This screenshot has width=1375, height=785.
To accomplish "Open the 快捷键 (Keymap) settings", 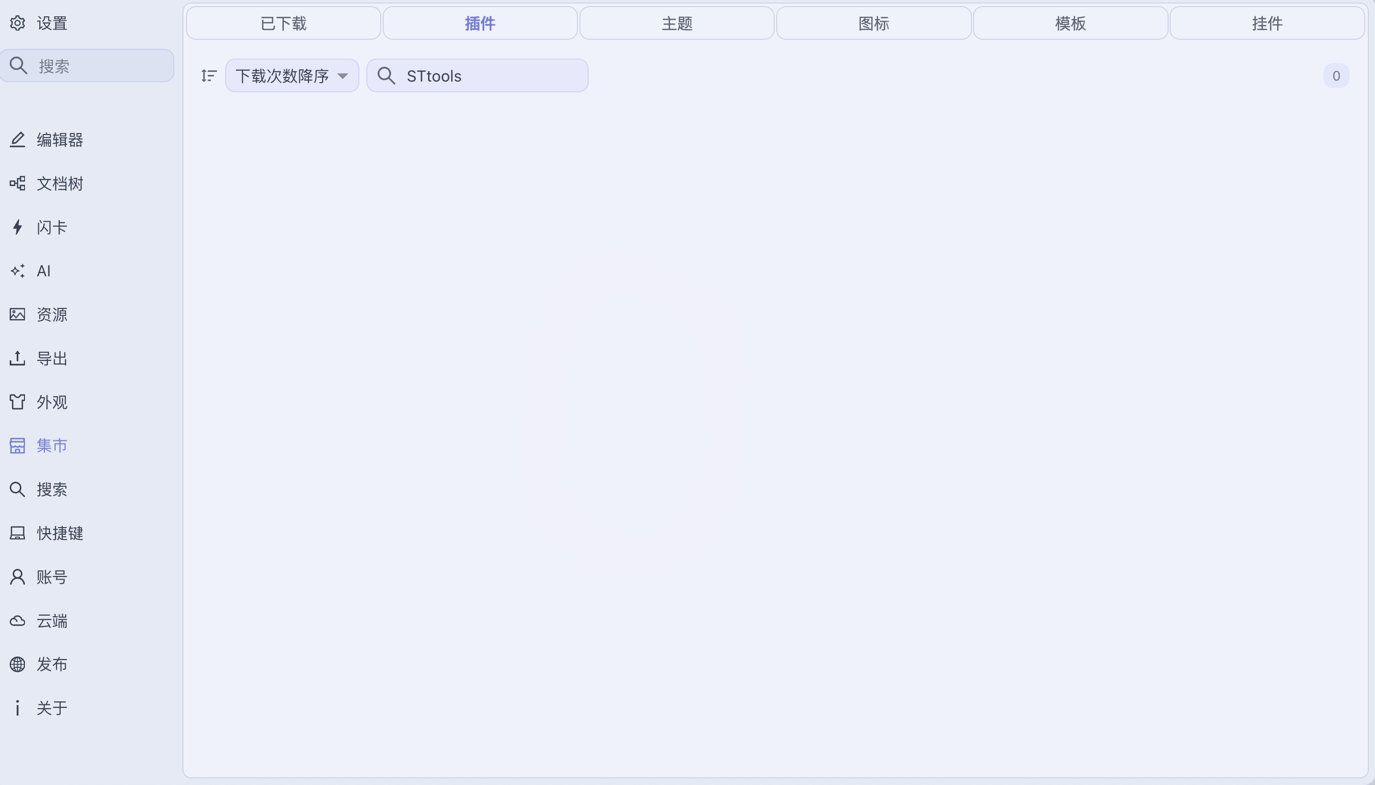I will click(x=59, y=533).
